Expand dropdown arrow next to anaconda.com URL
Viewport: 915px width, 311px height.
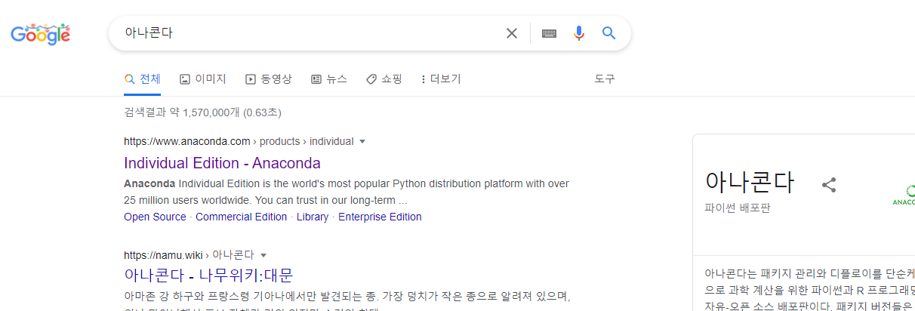(x=362, y=141)
